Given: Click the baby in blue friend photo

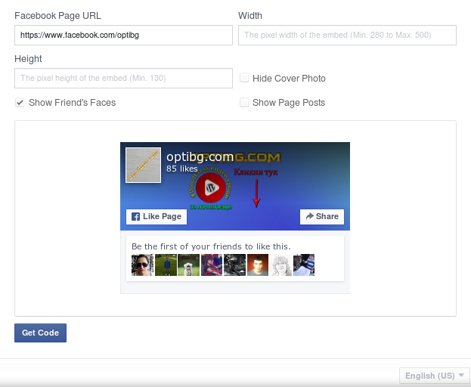Looking at the screenshot, I should tap(304, 265).
